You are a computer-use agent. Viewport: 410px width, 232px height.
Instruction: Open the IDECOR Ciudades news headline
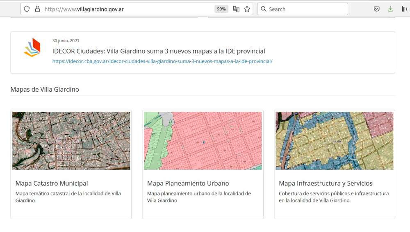[x=159, y=51]
